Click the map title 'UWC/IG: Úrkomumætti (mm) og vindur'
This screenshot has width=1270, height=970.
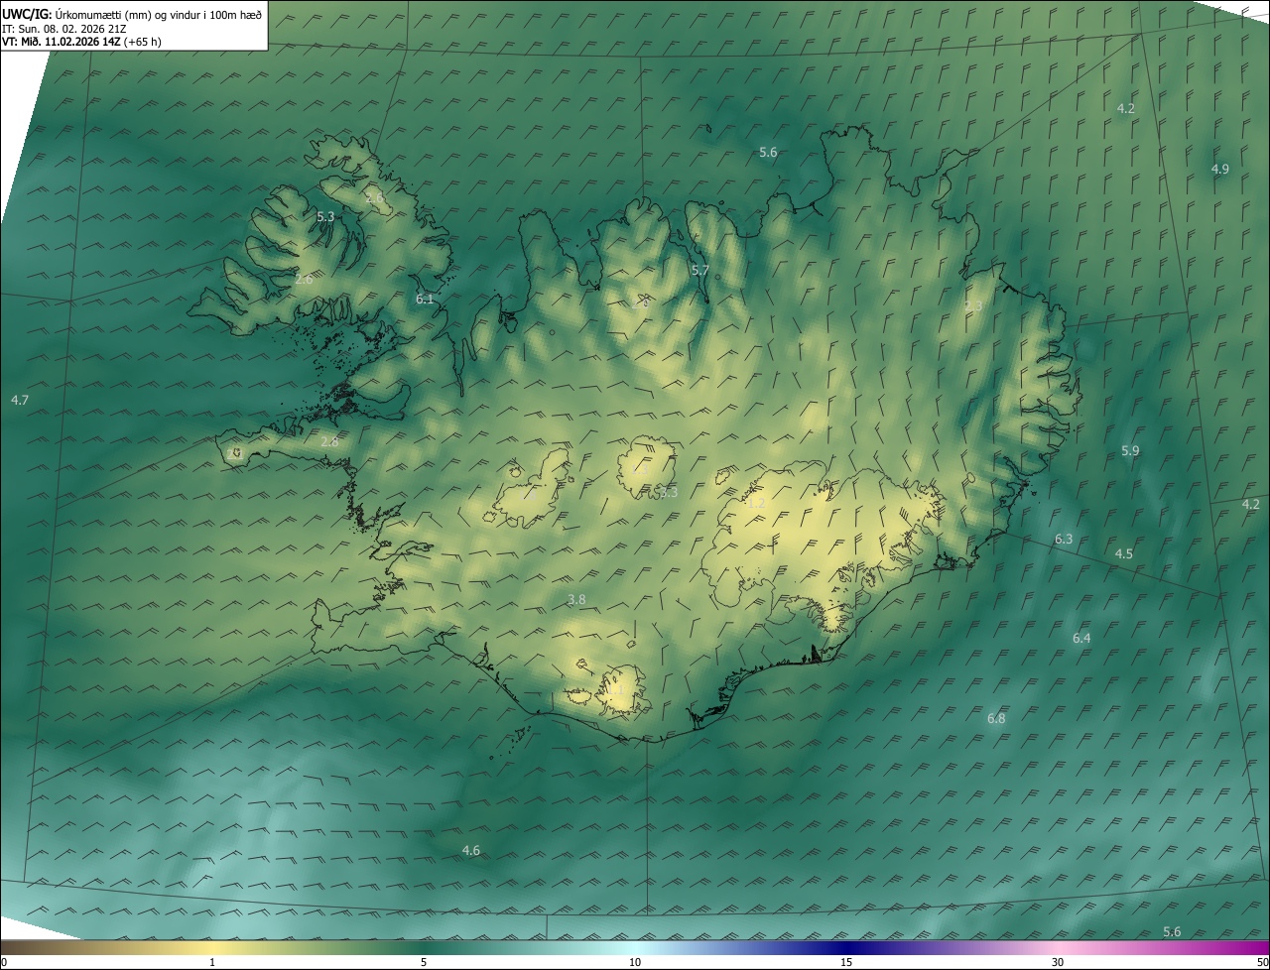[132, 13]
